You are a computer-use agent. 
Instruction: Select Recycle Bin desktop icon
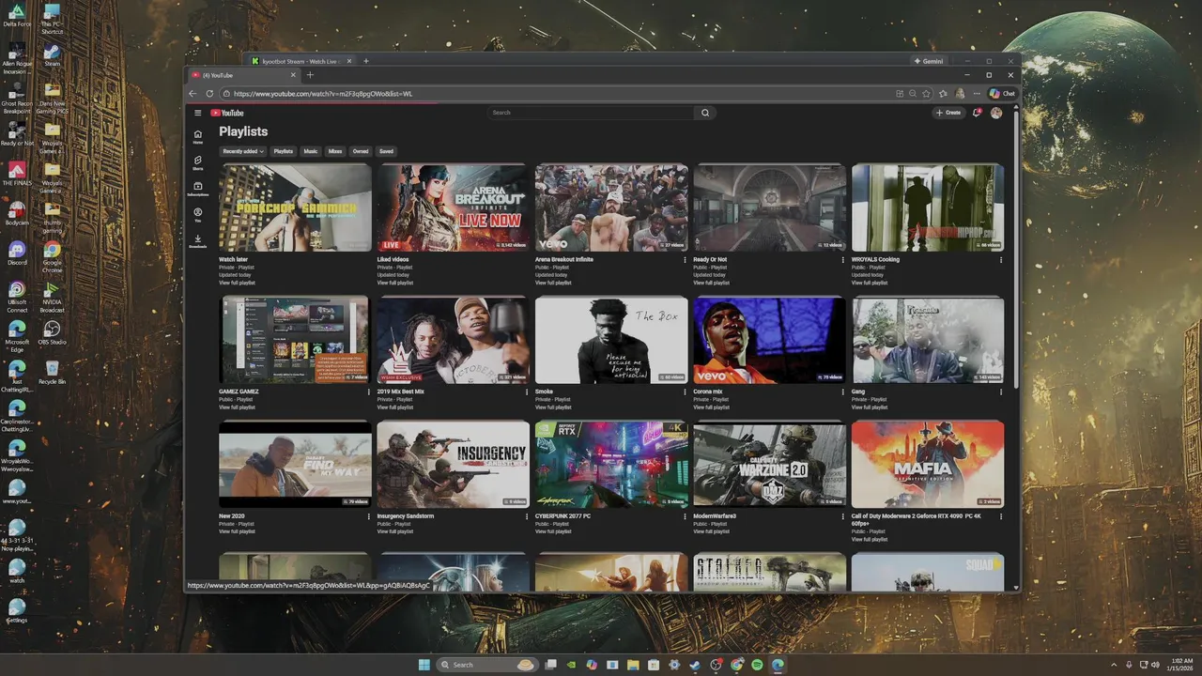tap(53, 372)
